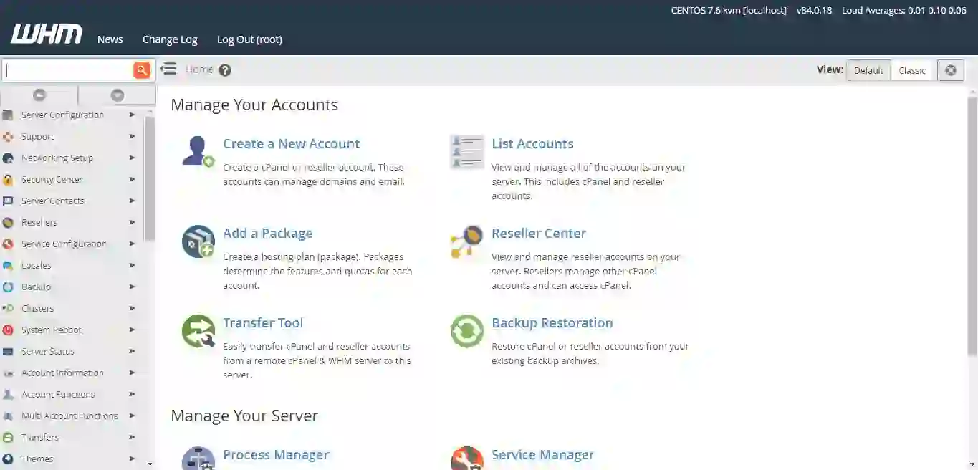Expand the Account Functions arrow

click(132, 394)
